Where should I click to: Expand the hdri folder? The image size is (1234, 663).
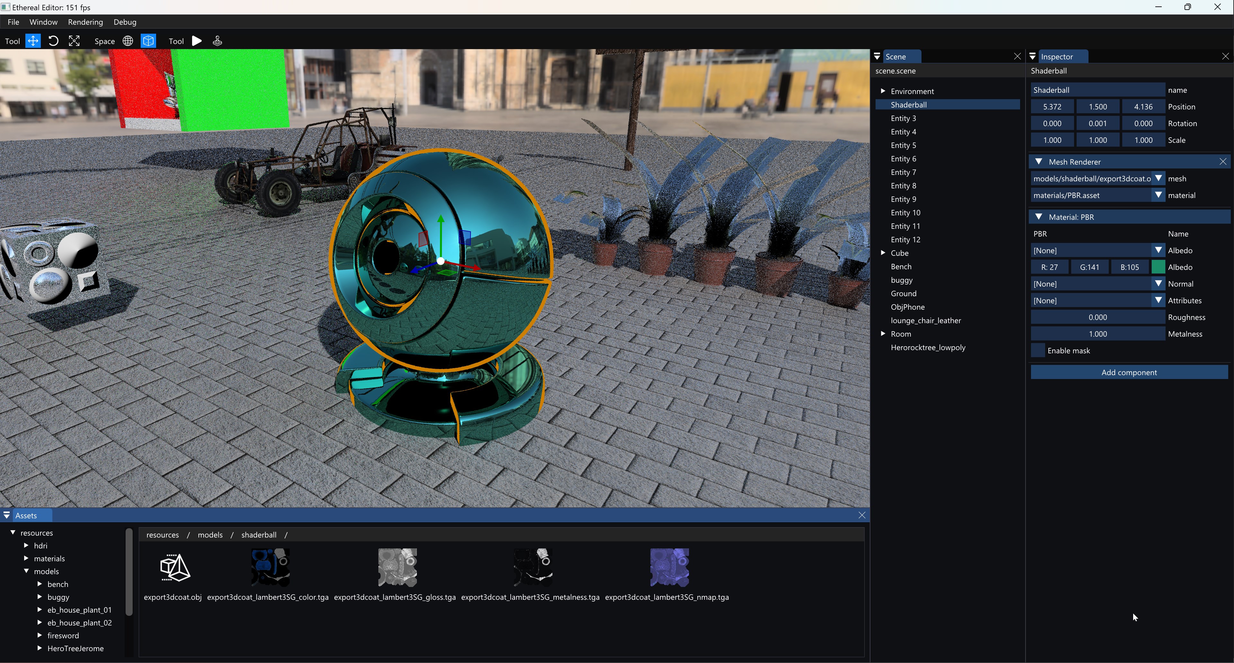coord(26,545)
